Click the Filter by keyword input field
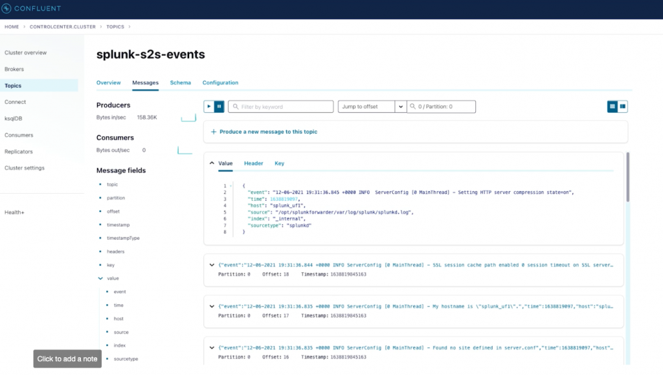Image resolution: width=663 pixels, height=376 pixels. pos(282,106)
